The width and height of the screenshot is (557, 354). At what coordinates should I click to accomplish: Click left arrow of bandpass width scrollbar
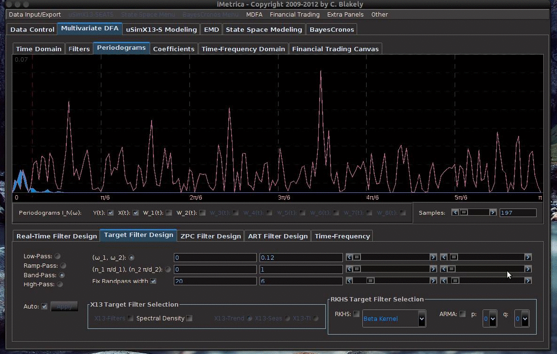350,281
